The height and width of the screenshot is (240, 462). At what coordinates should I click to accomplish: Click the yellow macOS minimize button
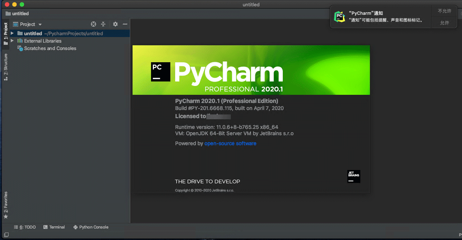[14, 4]
